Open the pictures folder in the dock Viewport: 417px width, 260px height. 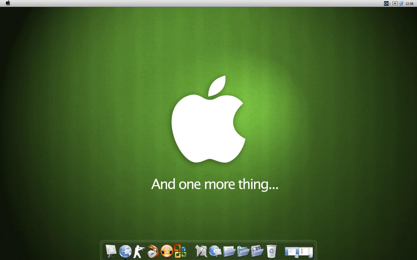pos(257,251)
